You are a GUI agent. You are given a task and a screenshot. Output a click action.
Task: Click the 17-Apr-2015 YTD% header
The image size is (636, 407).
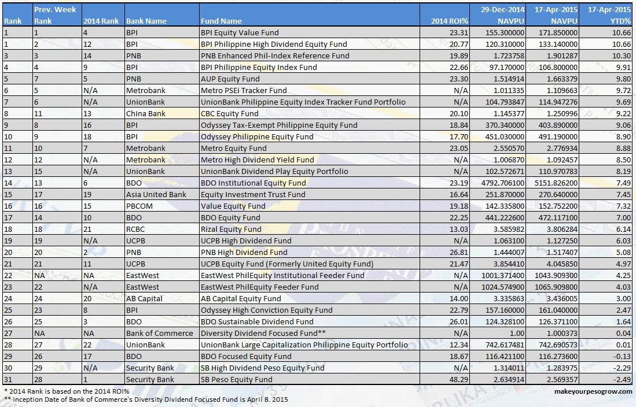[608, 15]
